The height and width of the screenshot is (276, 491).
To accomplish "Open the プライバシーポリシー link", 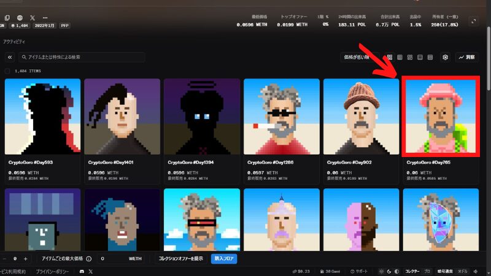I will point(52,272).
